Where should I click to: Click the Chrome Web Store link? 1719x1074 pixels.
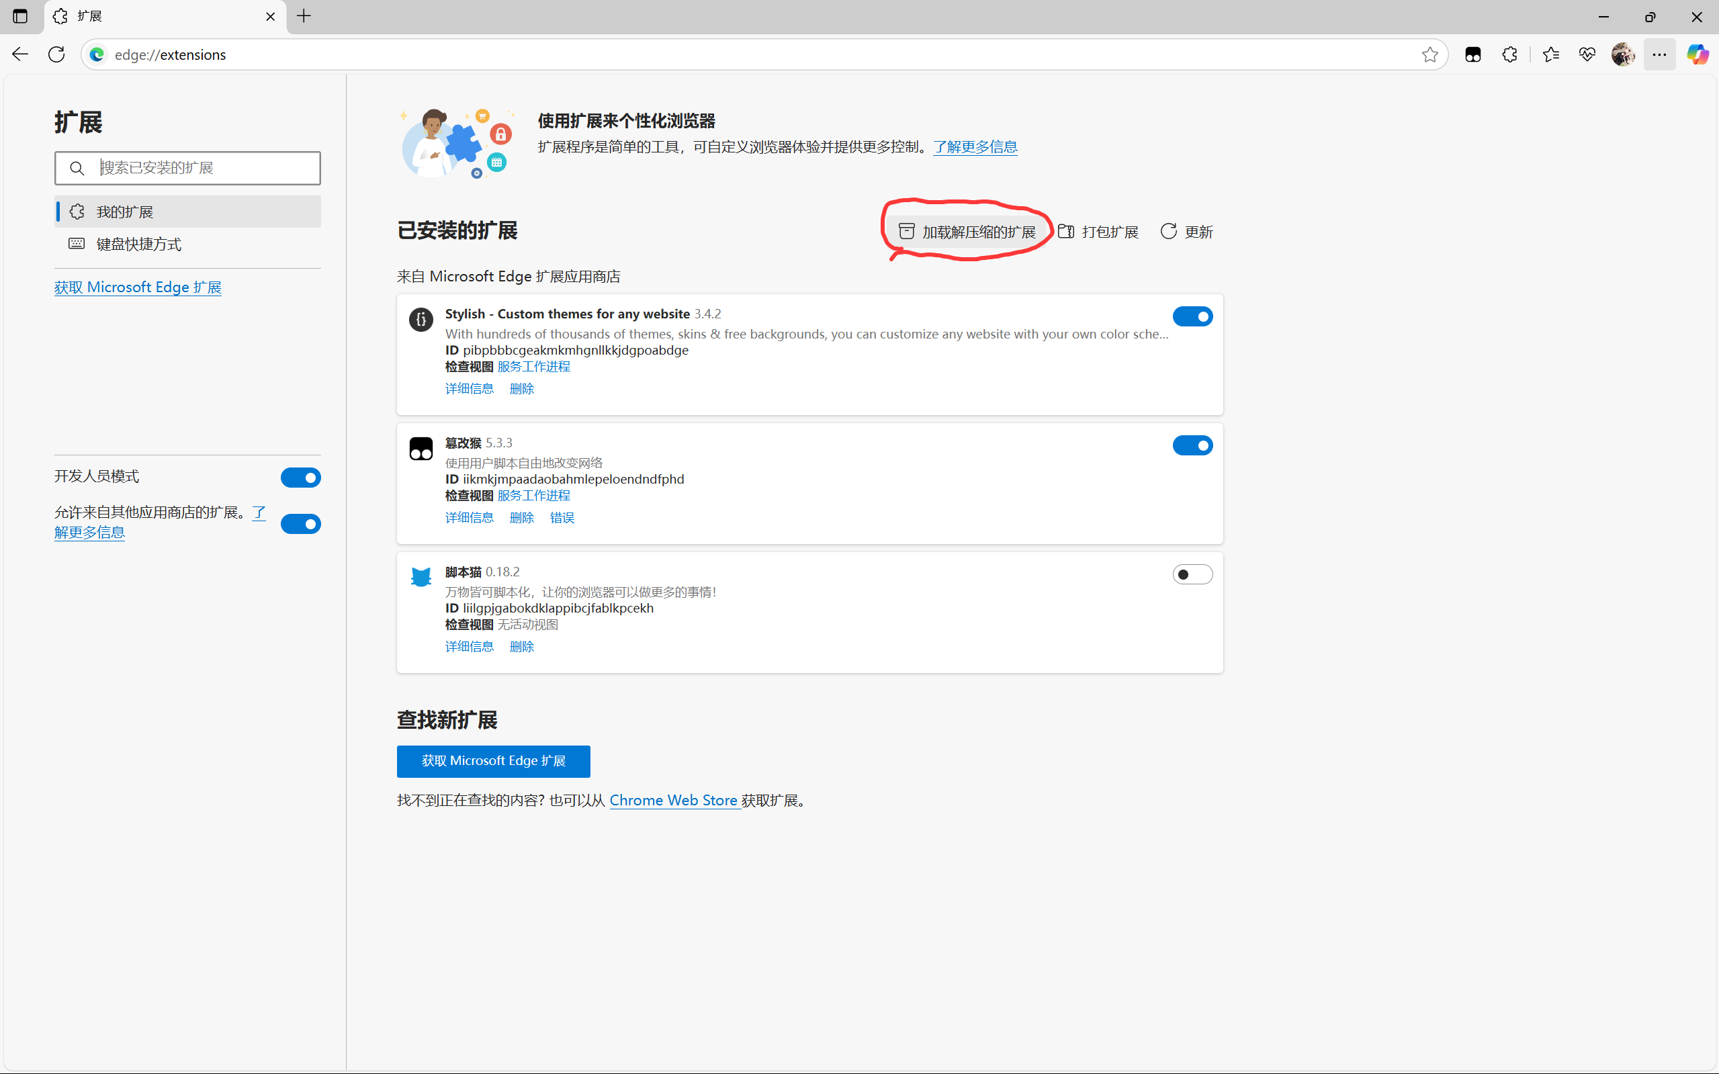(673, 801)
